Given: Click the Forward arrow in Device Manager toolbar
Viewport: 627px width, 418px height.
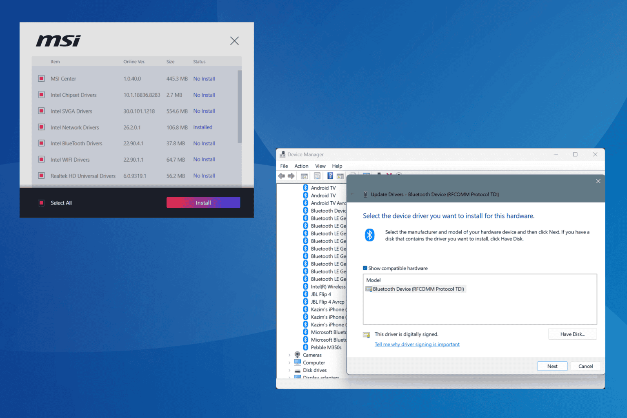Looking at the screenshot, I should tap(291, 176).
